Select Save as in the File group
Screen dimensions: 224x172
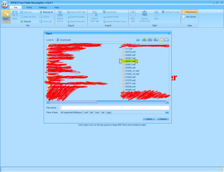[26, 12]
